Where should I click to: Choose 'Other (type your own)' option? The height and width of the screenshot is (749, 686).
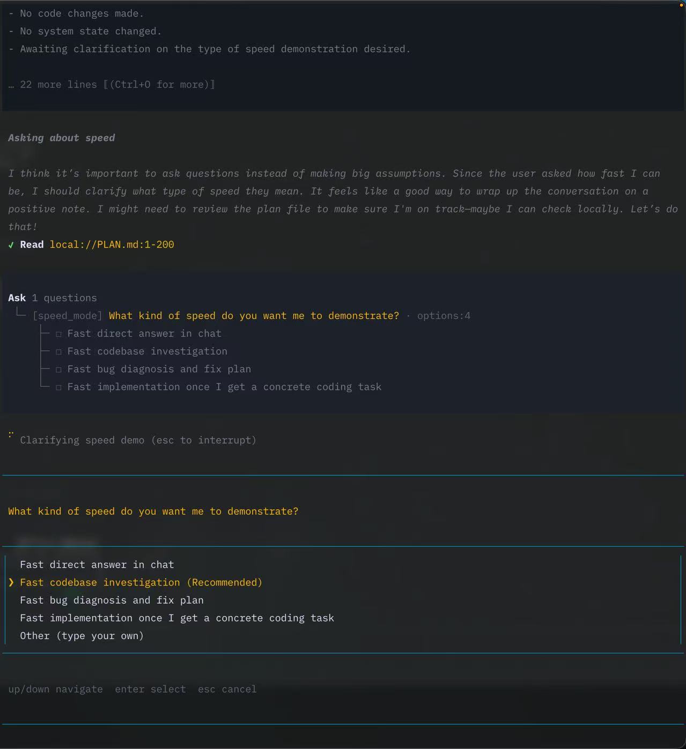pos(82,636)
